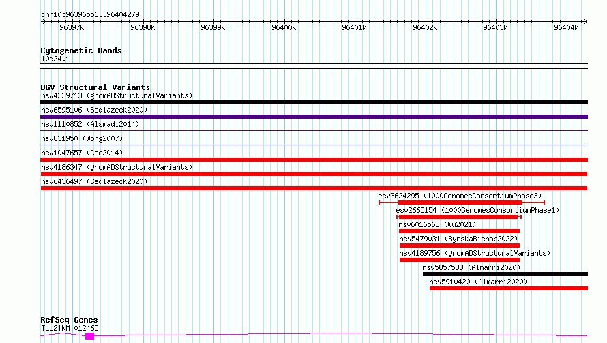The width and height of the screenshot is (607, 343).
Task: Click the 96397k ruler tick label
Action: point(72,27)
